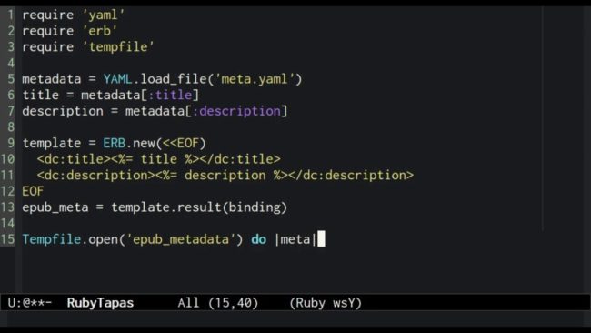The image size is (591, 333).
Task: Click the <%= title %> ERB tag
Action: coord(155,159)
